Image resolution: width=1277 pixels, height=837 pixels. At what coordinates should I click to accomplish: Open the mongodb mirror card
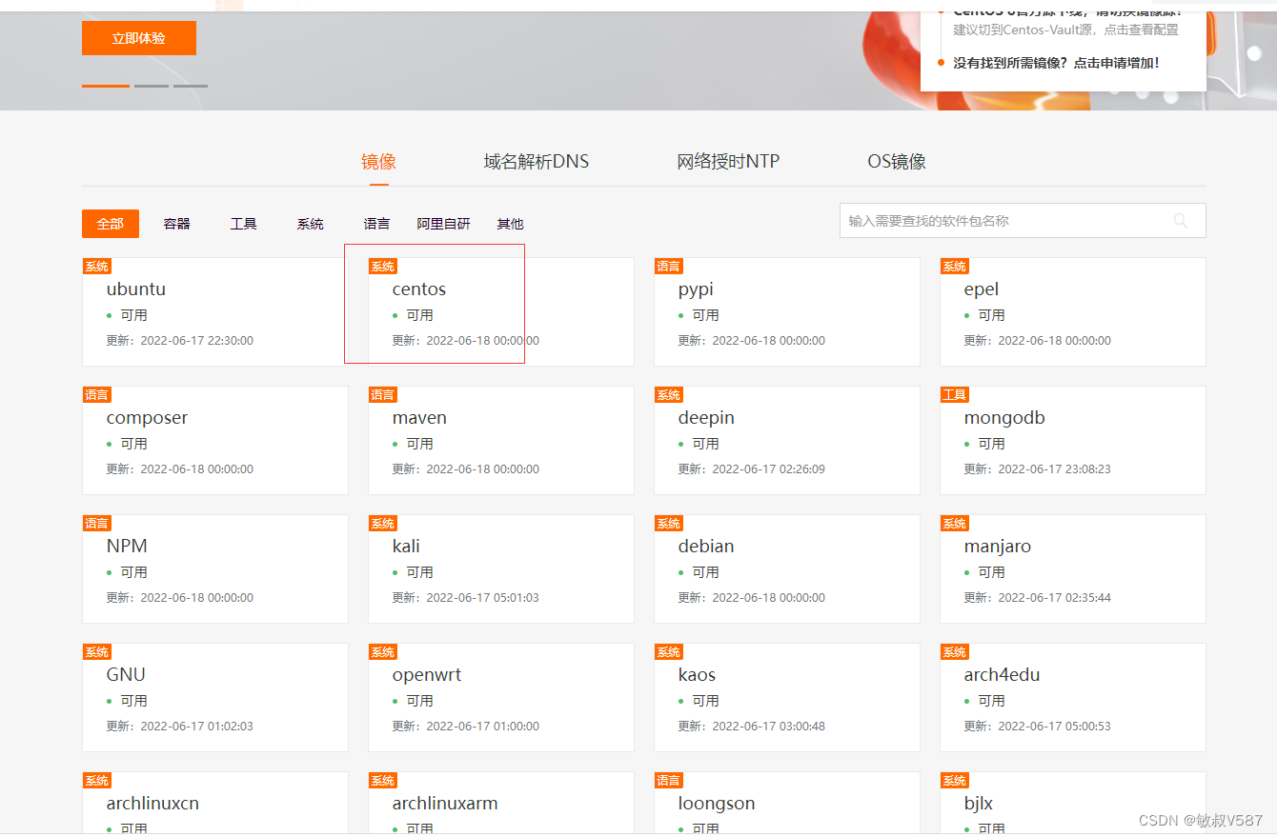coord(1073,440)
